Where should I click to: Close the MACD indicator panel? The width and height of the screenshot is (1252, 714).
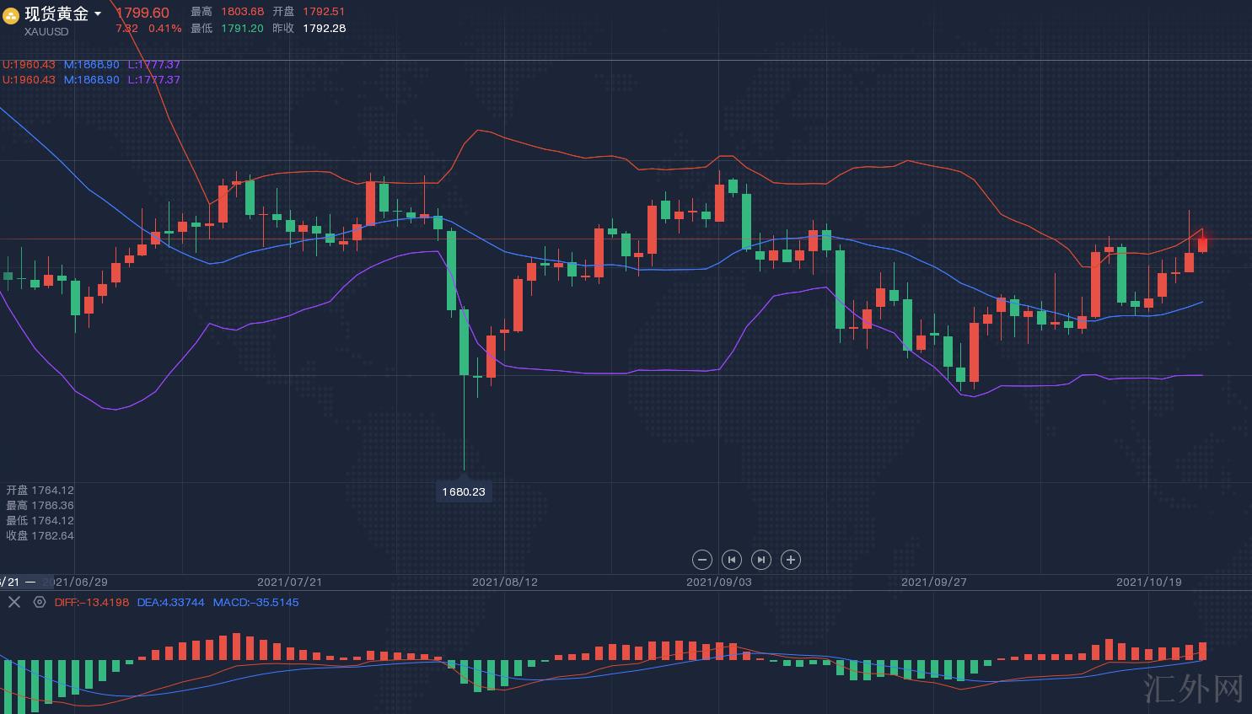click(13, 602)
